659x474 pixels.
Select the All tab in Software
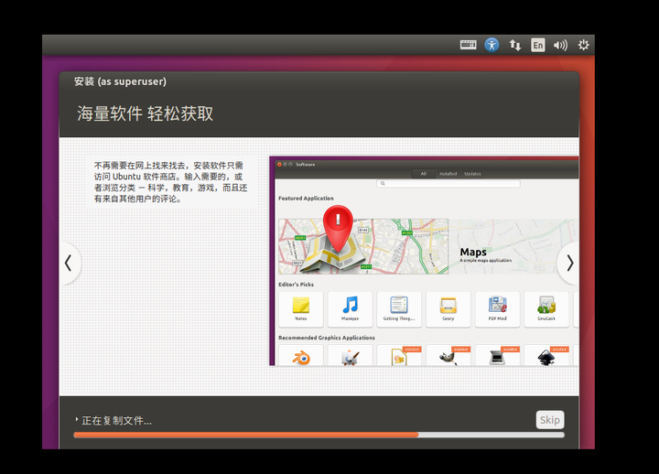pos(423,174)
